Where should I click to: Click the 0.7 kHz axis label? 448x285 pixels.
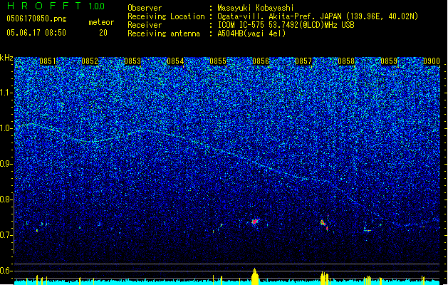click(6, 235)
